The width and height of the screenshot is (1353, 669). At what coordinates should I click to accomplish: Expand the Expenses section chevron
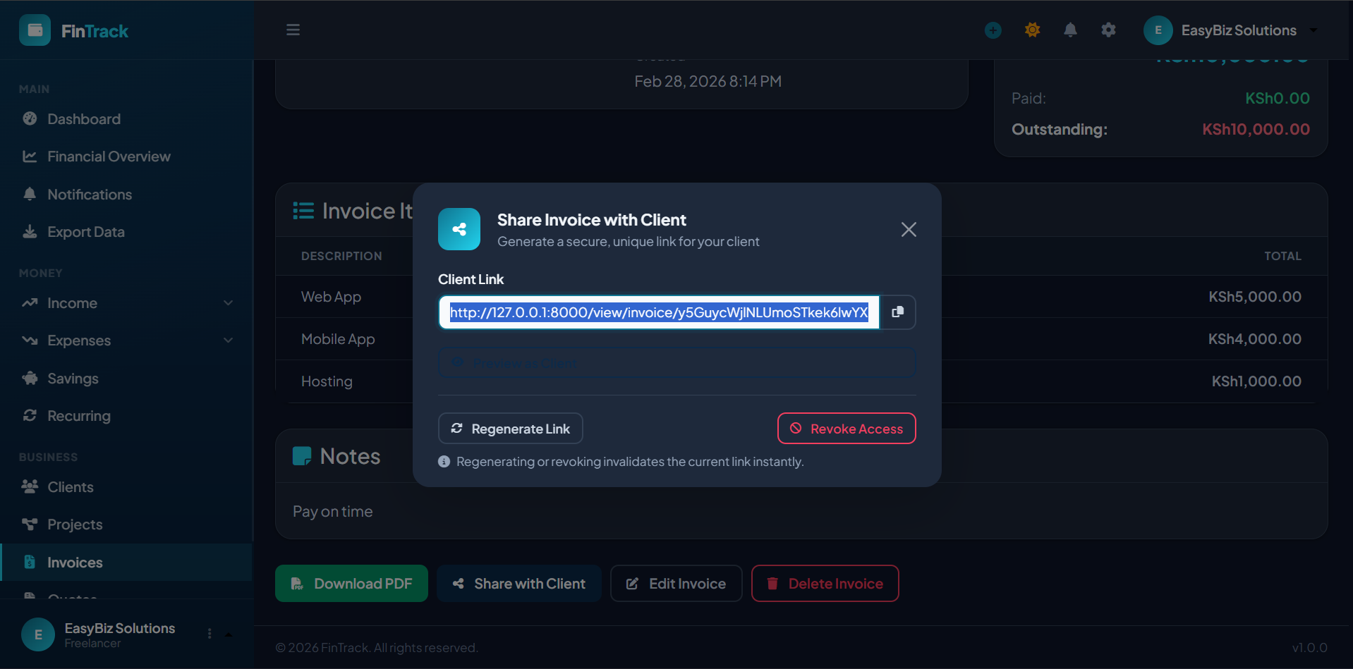click(228, 340)
